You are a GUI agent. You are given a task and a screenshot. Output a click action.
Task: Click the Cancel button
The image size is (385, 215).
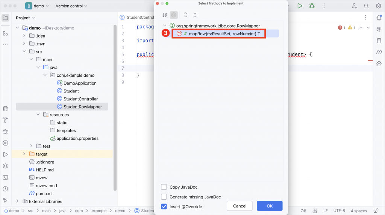coord(239,206)
